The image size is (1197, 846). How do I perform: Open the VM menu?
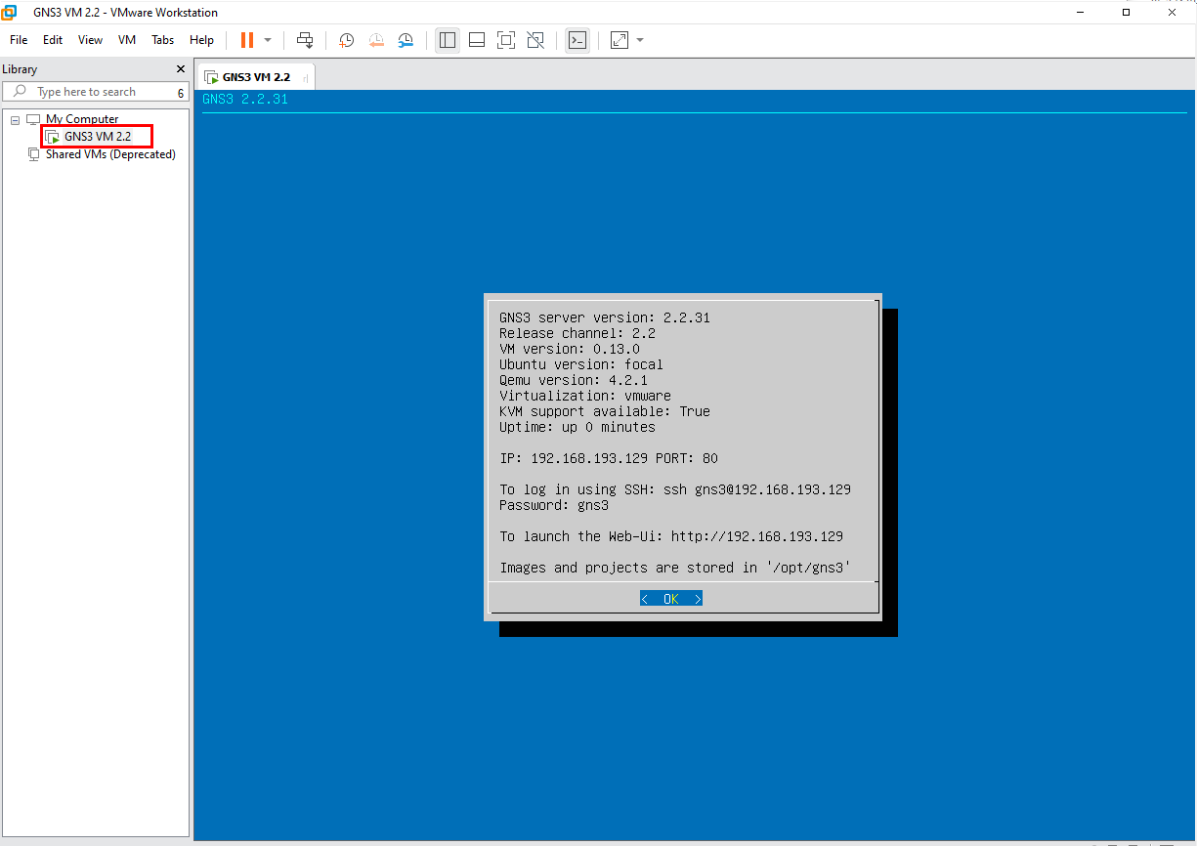pos(127,40)
